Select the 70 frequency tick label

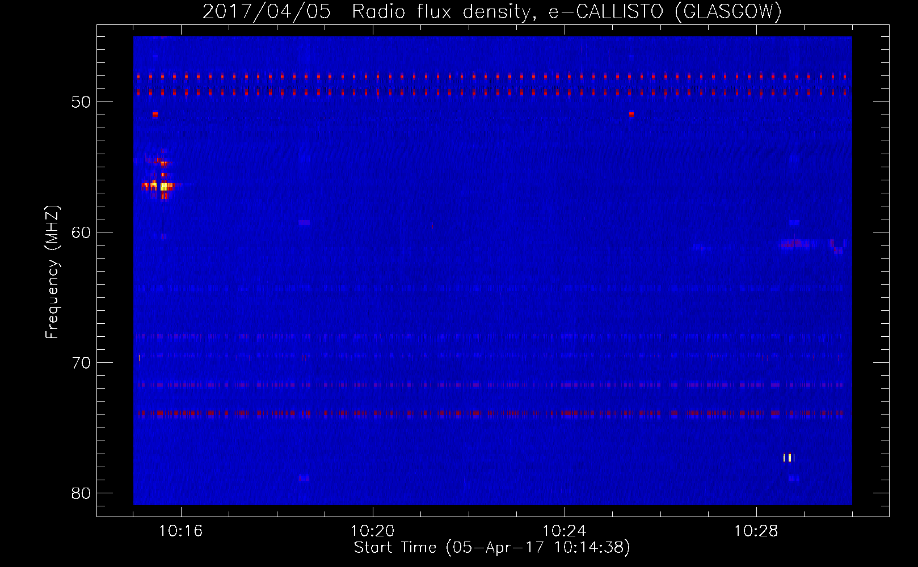pos(81,363)
